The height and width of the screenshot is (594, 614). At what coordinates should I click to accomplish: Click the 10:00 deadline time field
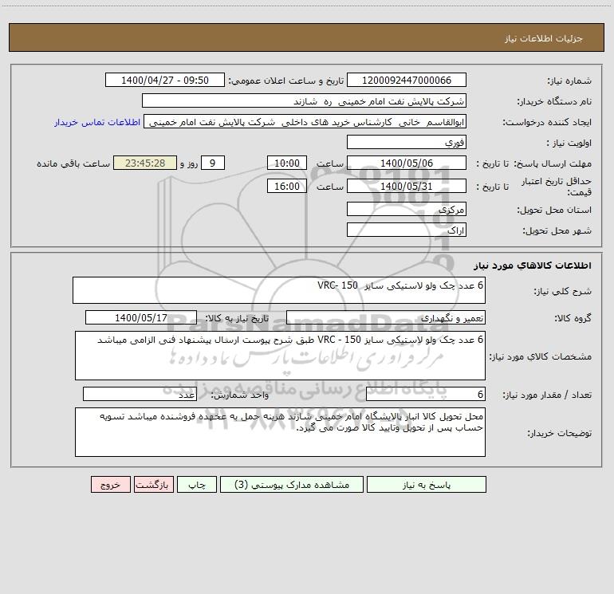pyautogui.click(x=286, y=163)
